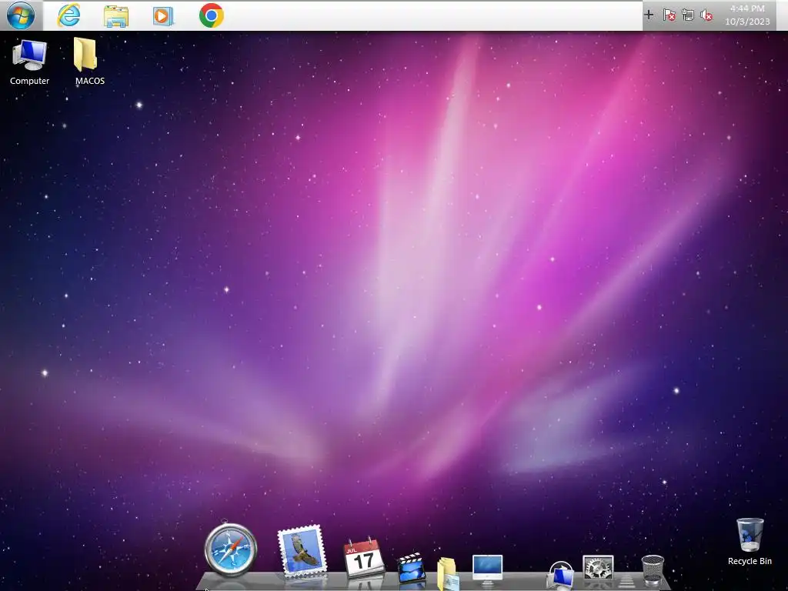Open network computer globe dock icon
Viewport: 788px width, 591px height.
(560, 575)
